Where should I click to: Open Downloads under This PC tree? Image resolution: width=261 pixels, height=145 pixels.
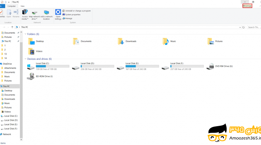(x=10, y=99)
